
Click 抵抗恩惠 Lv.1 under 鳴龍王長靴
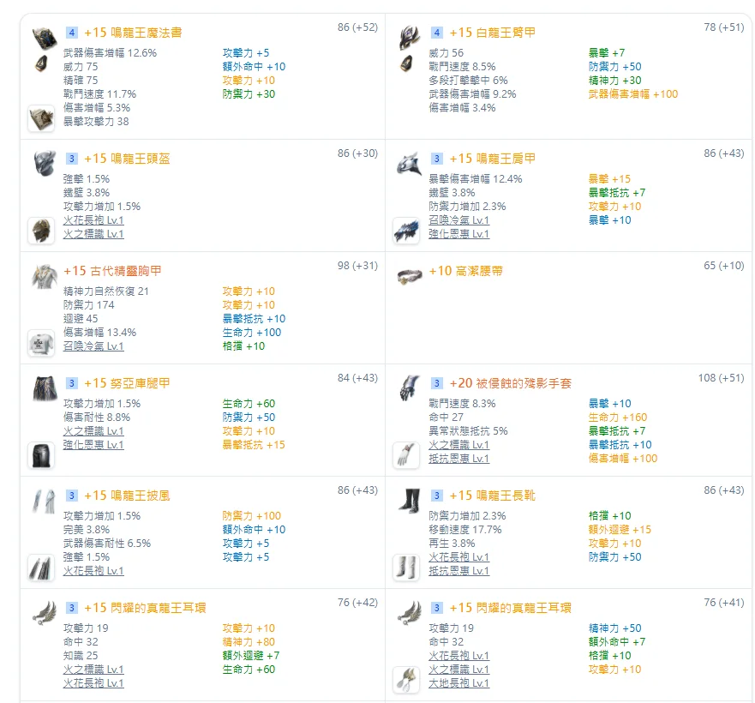click(x=458, y=571)
